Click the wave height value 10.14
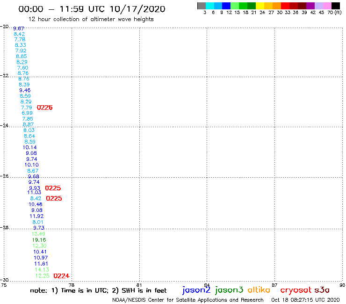Screen dimensions: 346x304 [30, 147]
